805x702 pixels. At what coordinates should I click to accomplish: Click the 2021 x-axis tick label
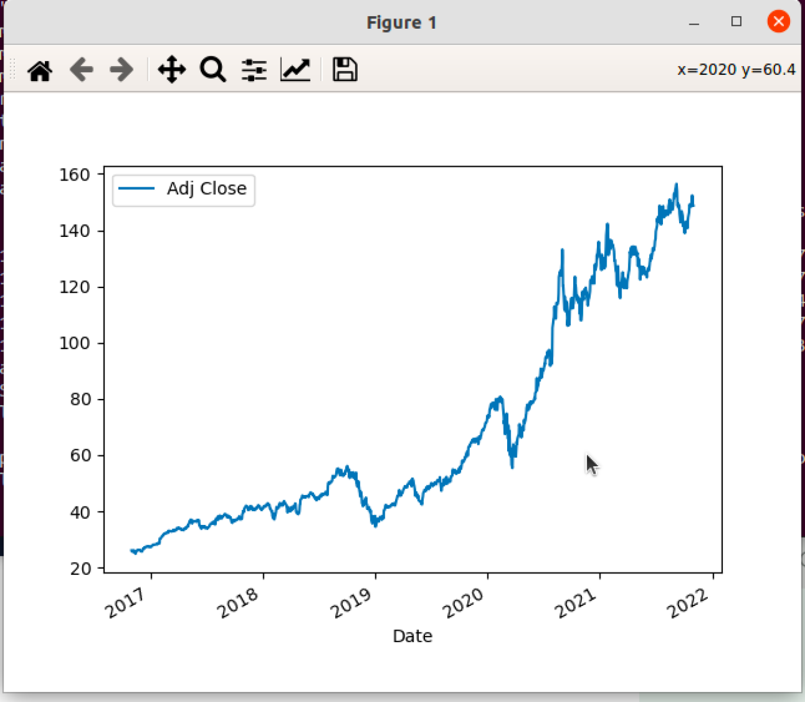[576, 603]
